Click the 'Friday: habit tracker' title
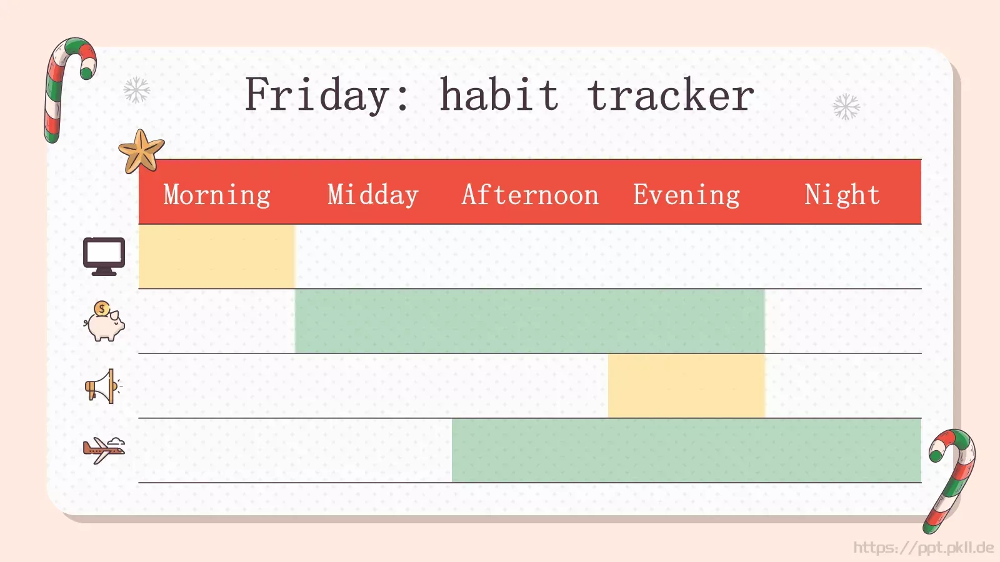This screenshot has height=562, width=1000. click(499, 94)
